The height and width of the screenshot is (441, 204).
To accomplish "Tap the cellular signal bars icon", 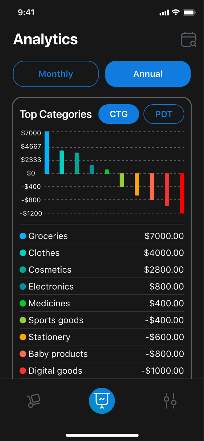I will point(164,13).
